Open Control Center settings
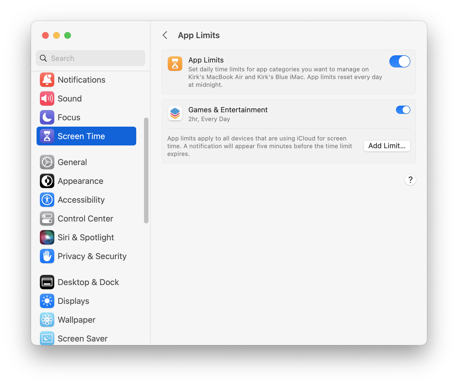458x386 pixels. tap(86, 219)
